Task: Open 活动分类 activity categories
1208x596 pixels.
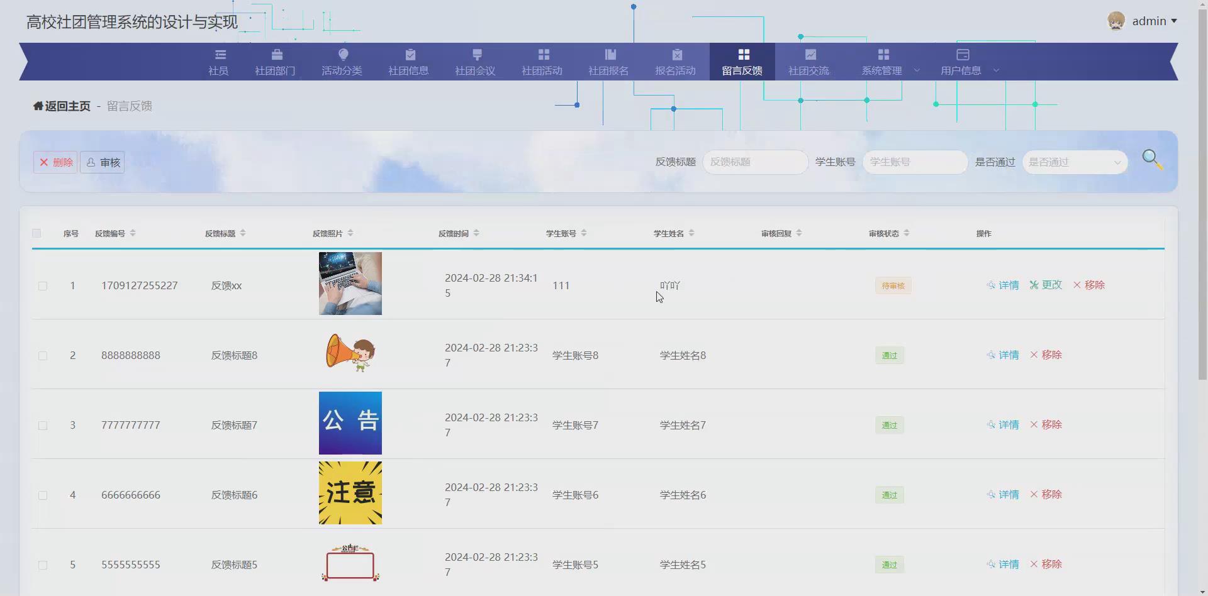Action: pos(342,62)
